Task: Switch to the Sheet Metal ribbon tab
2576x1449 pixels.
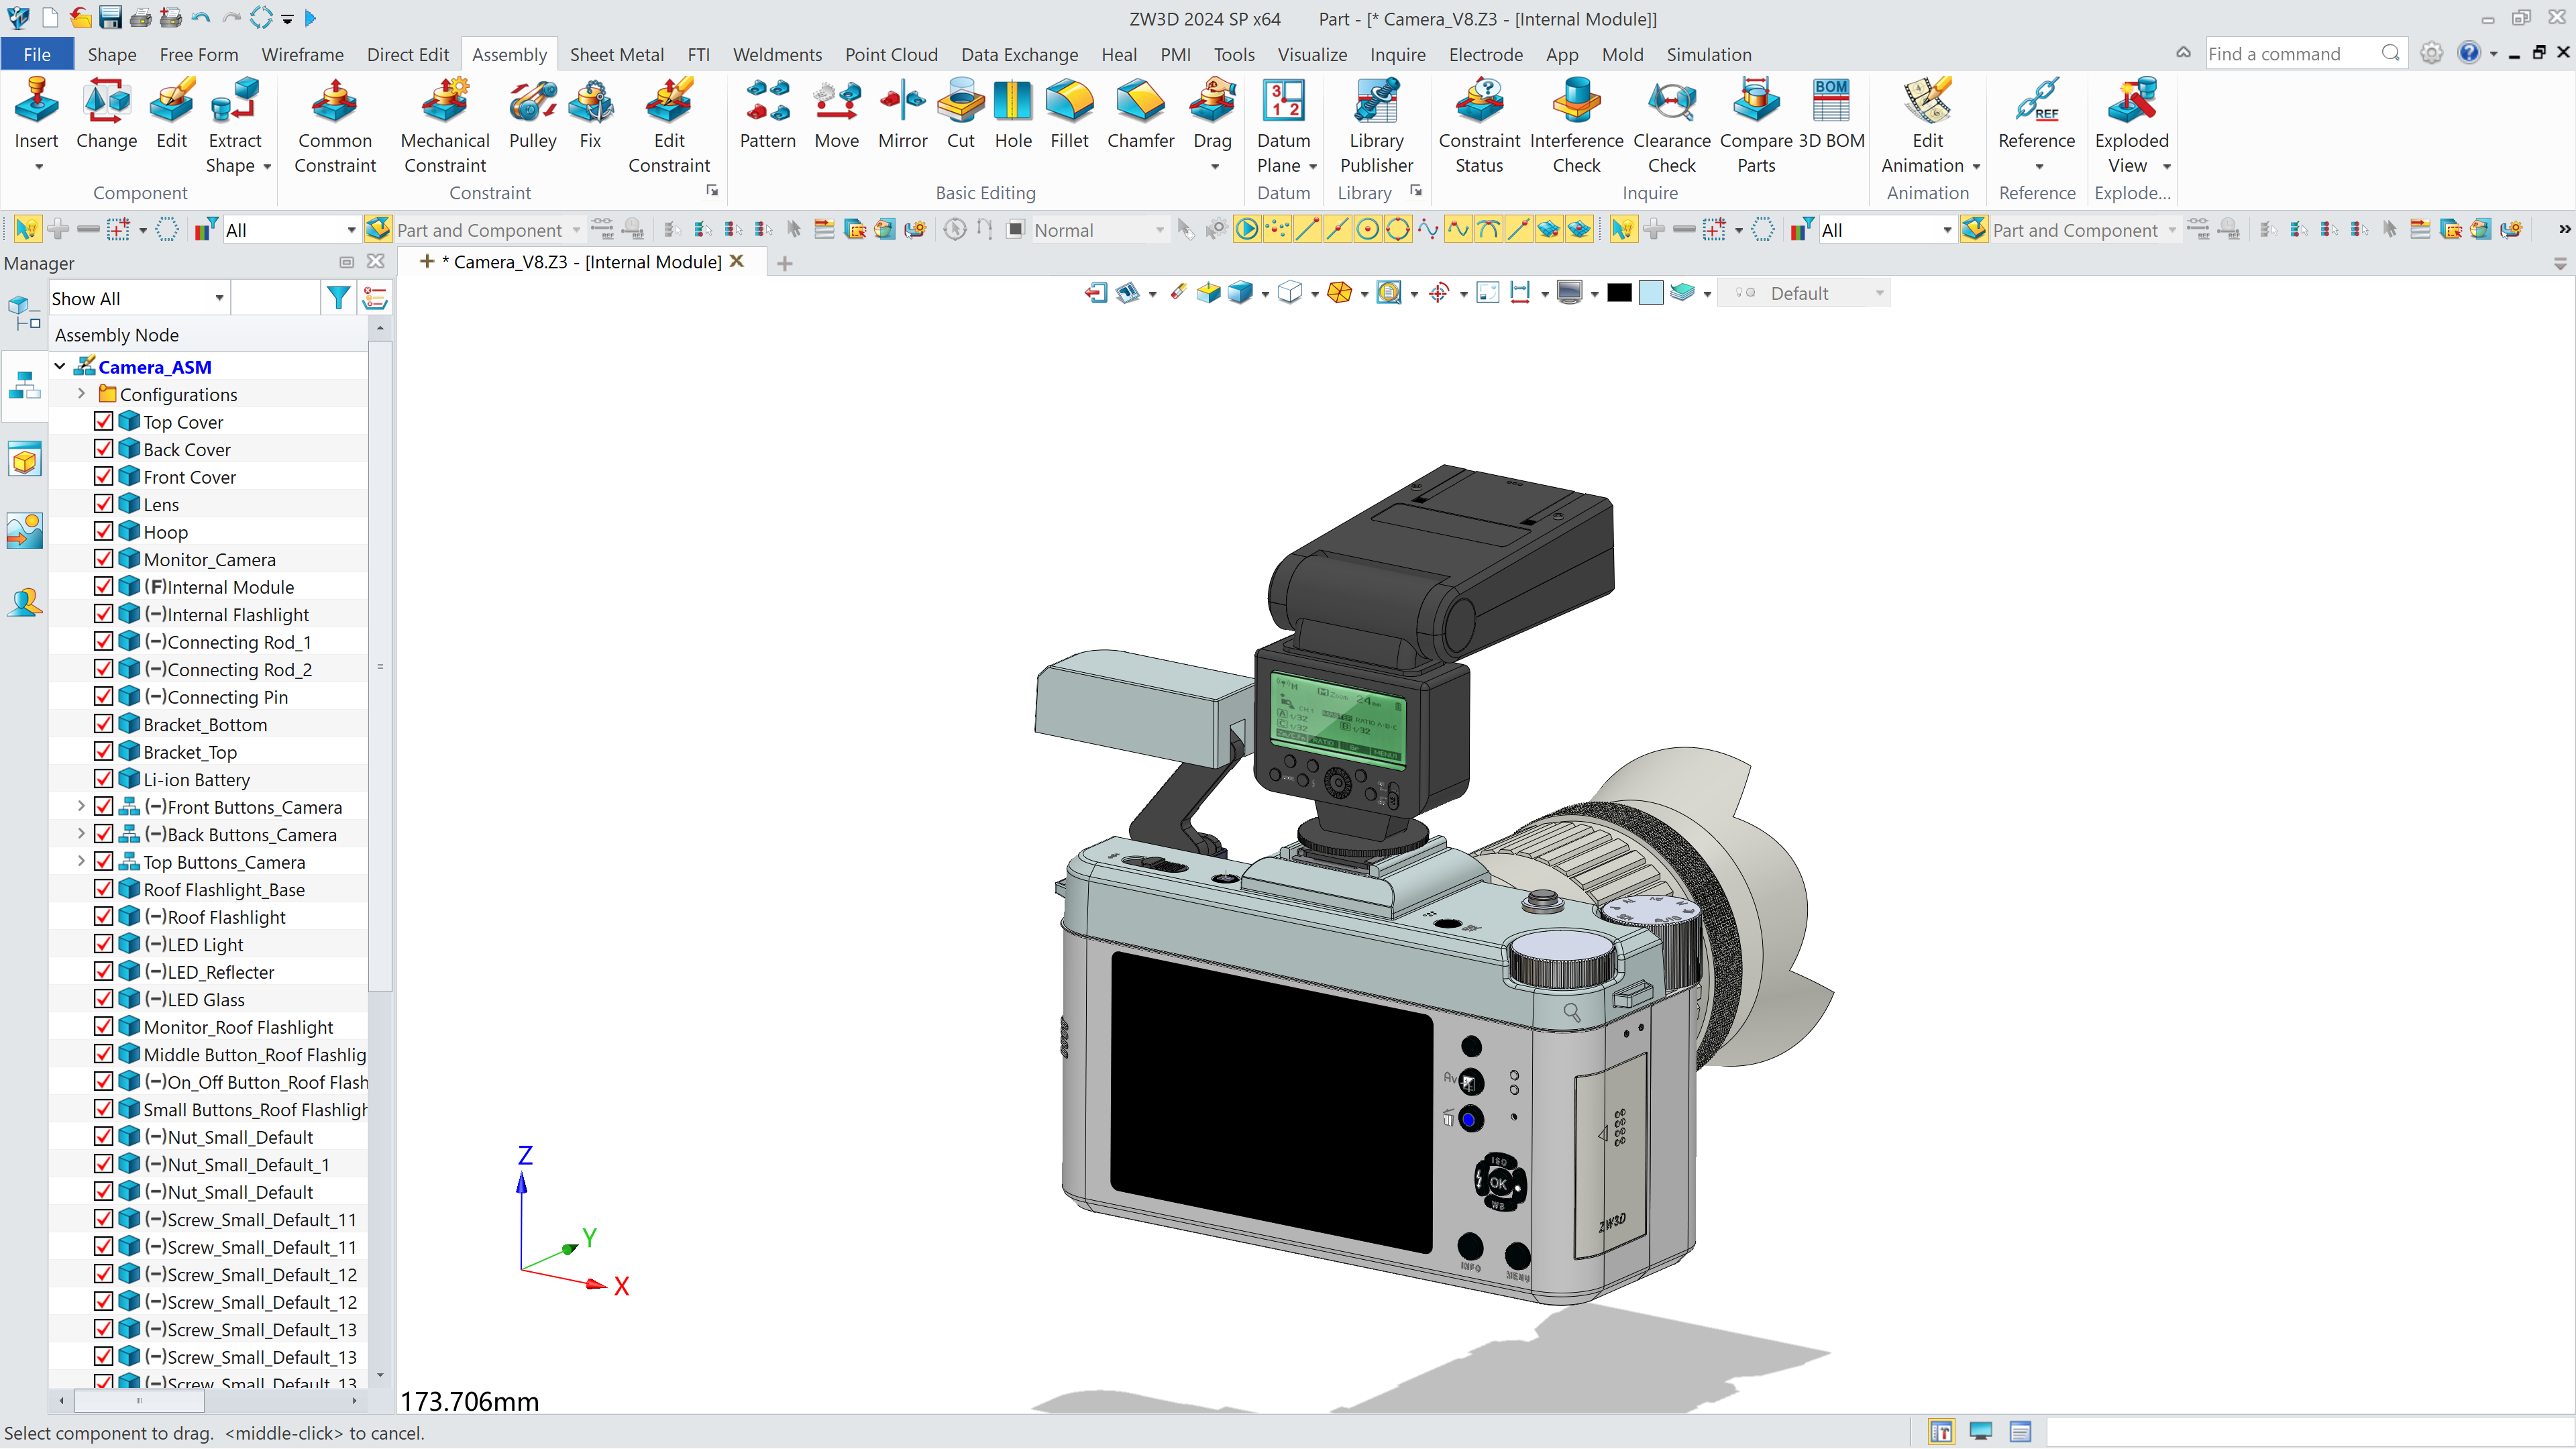Action: 616,54
